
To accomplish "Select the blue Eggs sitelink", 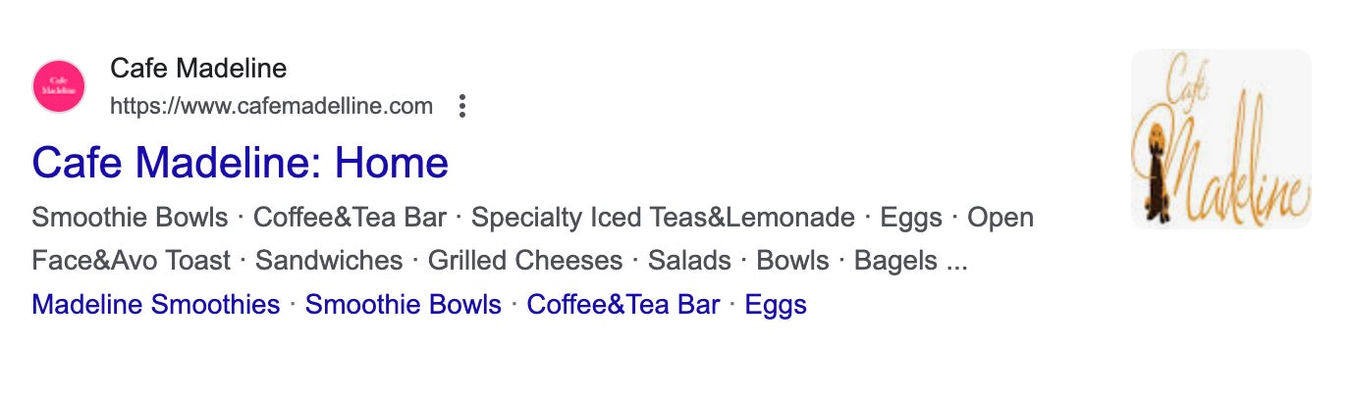I will click(776, 305).
